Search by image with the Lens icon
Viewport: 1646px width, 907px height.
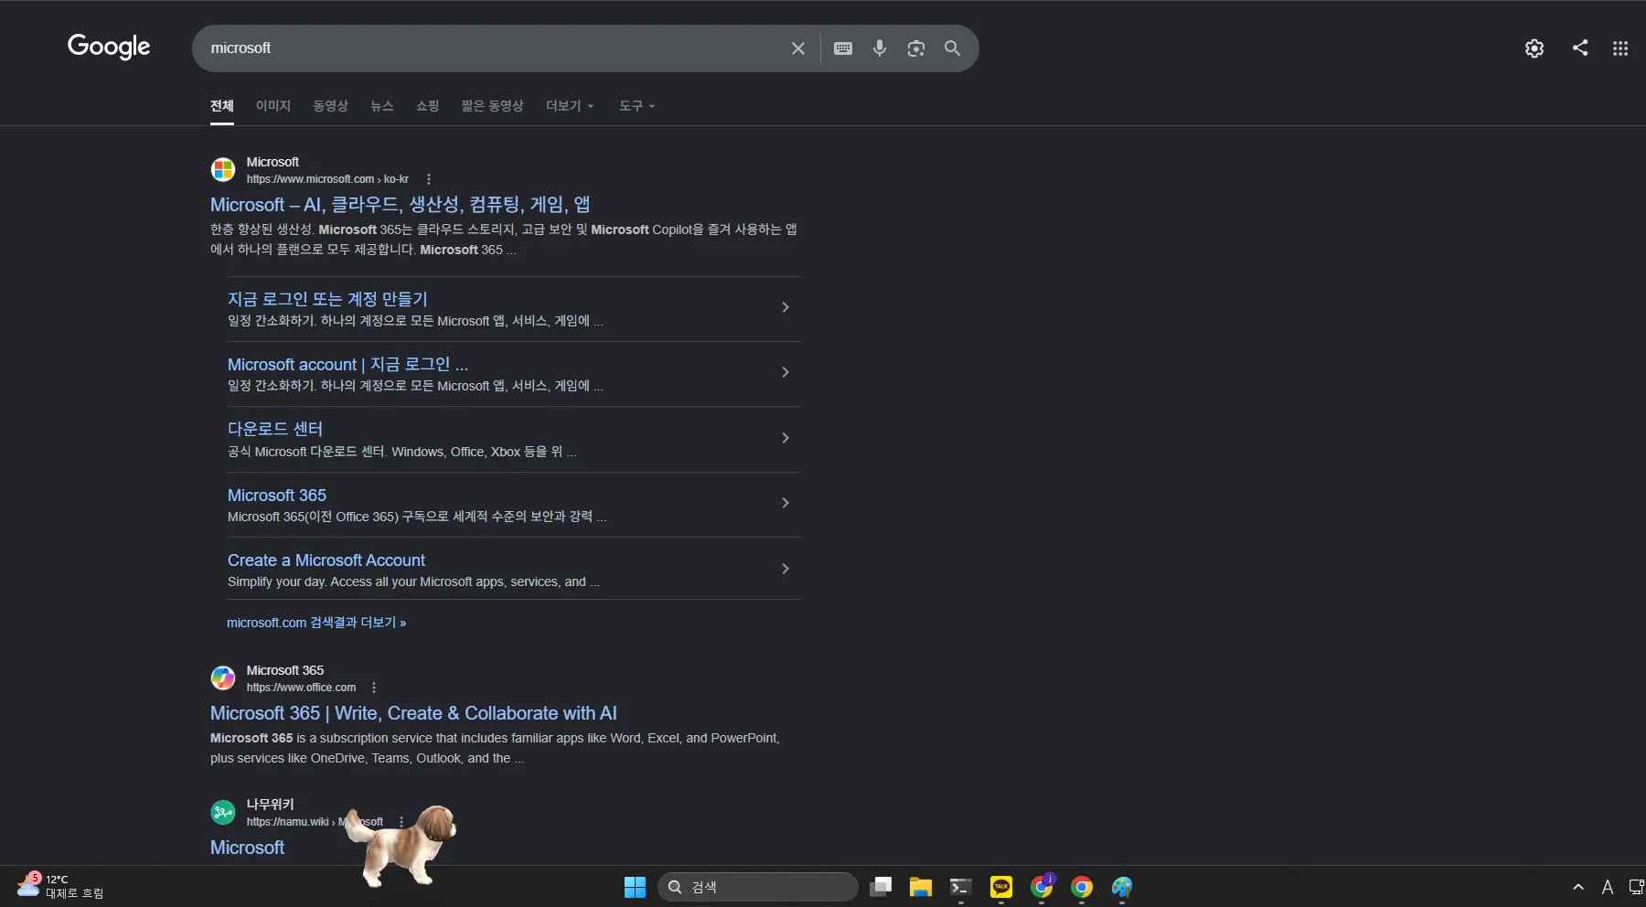pyautogui.click(x=916, y=48)
